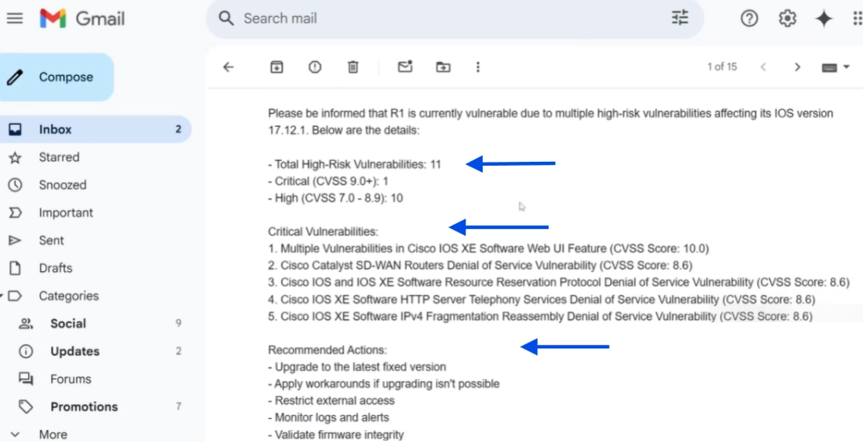
Task: Click 'Monitor logs and alerts' line
Action: tap(328, 418)
